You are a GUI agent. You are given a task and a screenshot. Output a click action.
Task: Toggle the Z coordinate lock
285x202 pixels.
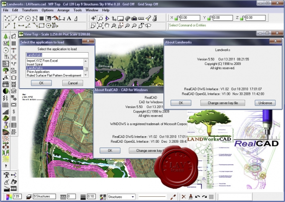tap(242, 18)
